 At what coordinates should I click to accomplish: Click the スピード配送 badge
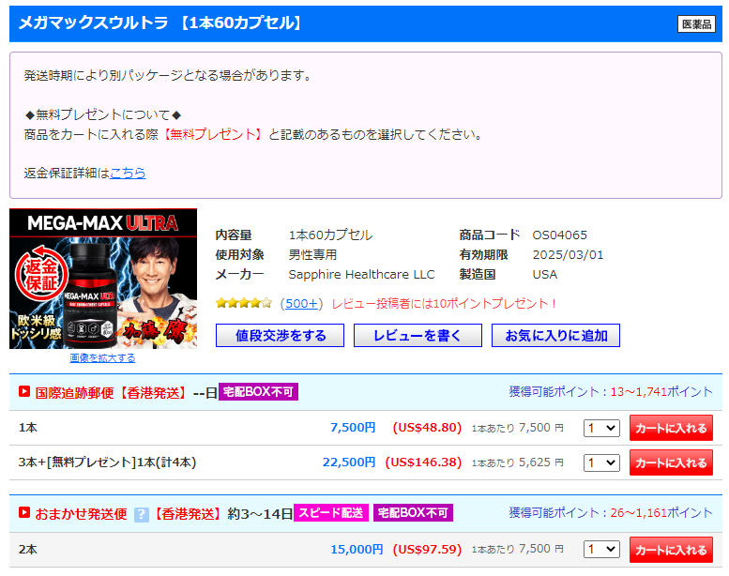click(331, 513)
